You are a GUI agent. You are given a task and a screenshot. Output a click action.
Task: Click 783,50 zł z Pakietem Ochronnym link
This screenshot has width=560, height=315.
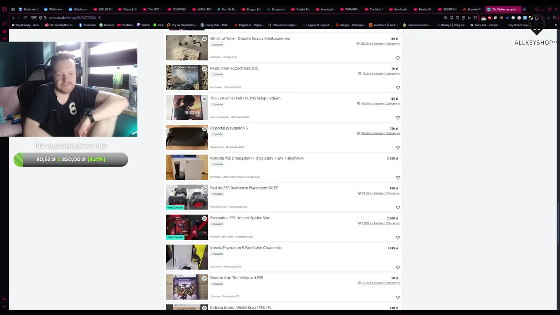coord(380,133)
